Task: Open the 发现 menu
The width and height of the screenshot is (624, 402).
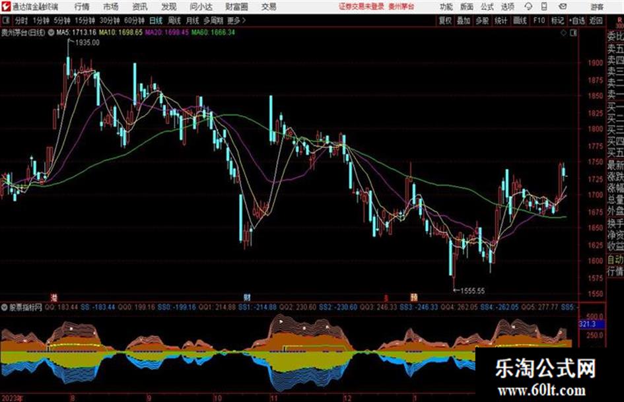Action: (x=169, y=7)
